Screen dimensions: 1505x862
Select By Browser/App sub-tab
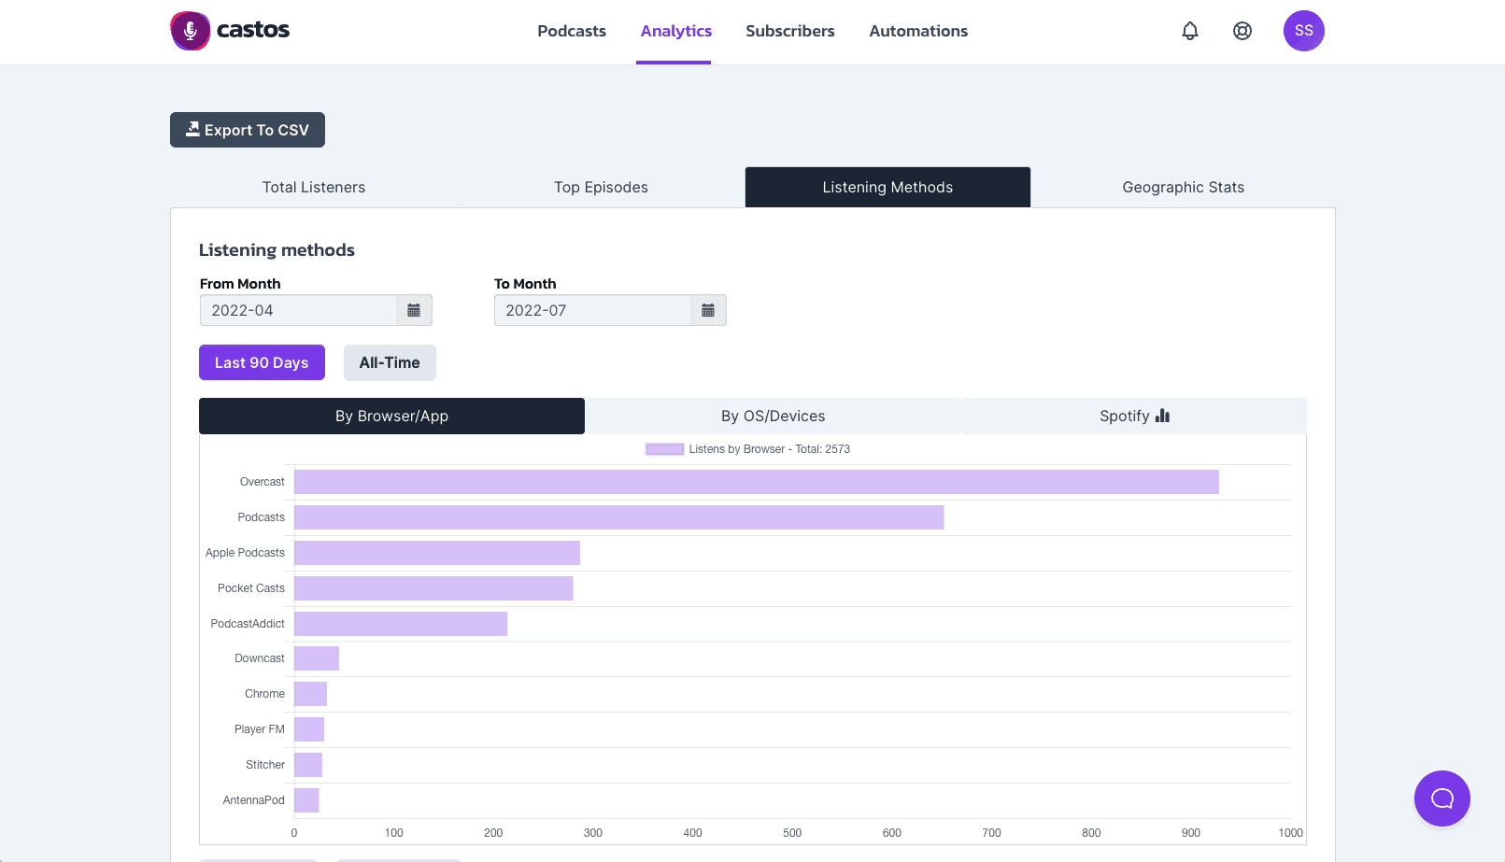[x=391, y=416]
